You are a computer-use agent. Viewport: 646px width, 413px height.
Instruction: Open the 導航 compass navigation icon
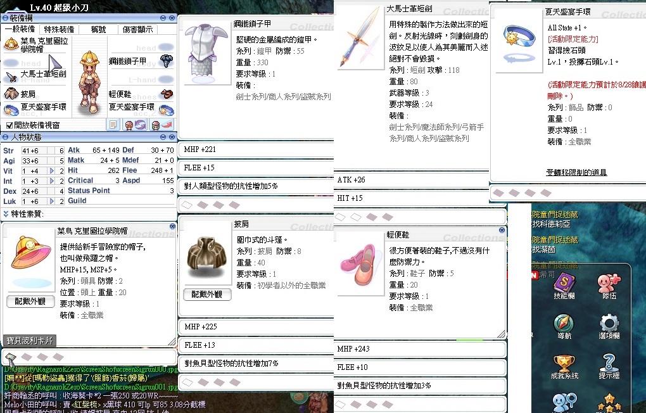(564, 322)
